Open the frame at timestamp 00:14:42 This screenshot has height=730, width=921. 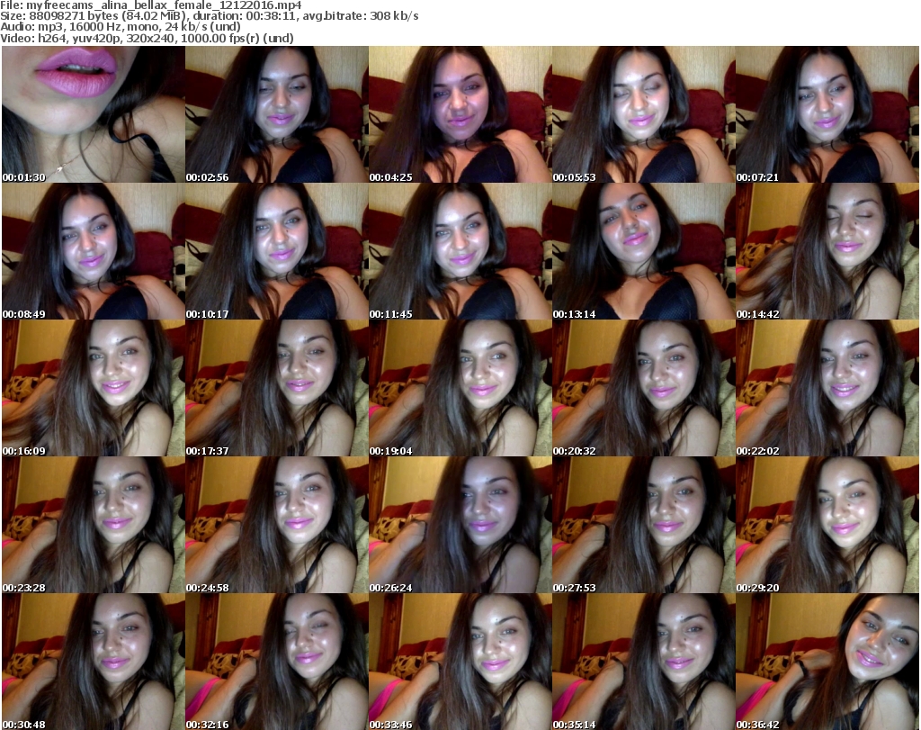click(827, 251)
